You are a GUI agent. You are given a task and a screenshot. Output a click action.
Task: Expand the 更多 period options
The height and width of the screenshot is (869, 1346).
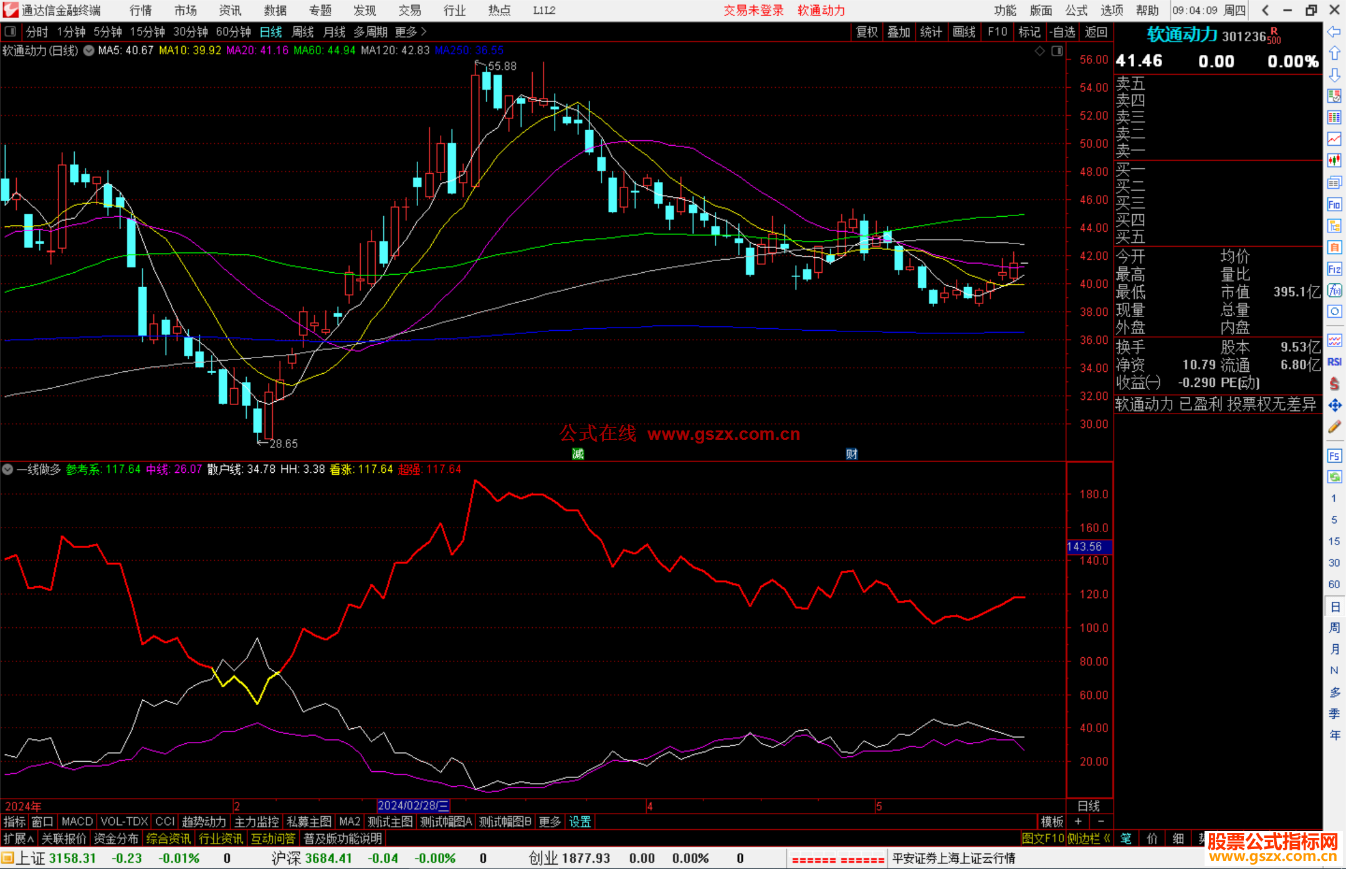[x=411, y=32]
